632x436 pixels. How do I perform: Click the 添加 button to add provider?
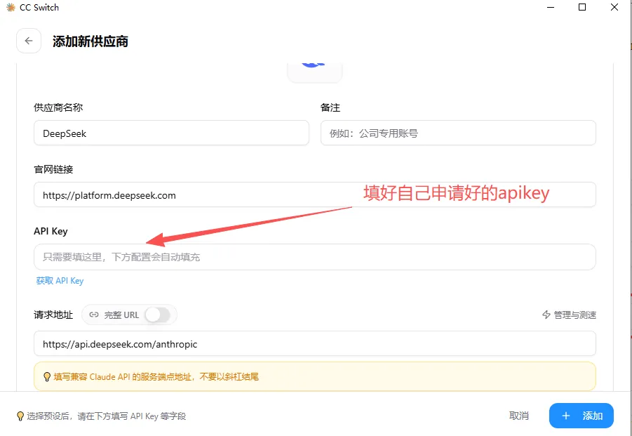point(581,416)
